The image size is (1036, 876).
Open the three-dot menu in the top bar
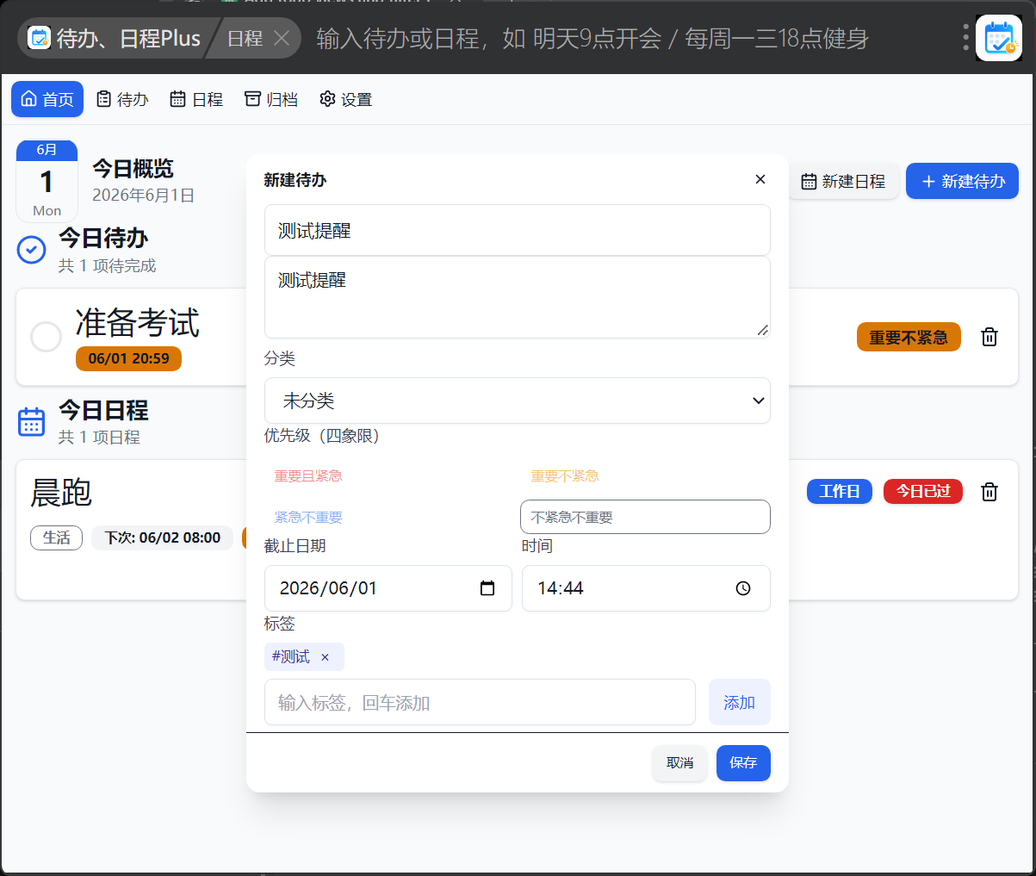(965, 37)
